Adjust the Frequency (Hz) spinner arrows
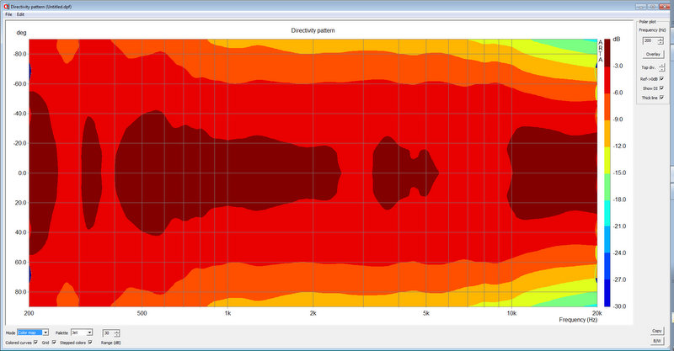The width and height of the screenshot is (674, 351). (x=661, y=40)
